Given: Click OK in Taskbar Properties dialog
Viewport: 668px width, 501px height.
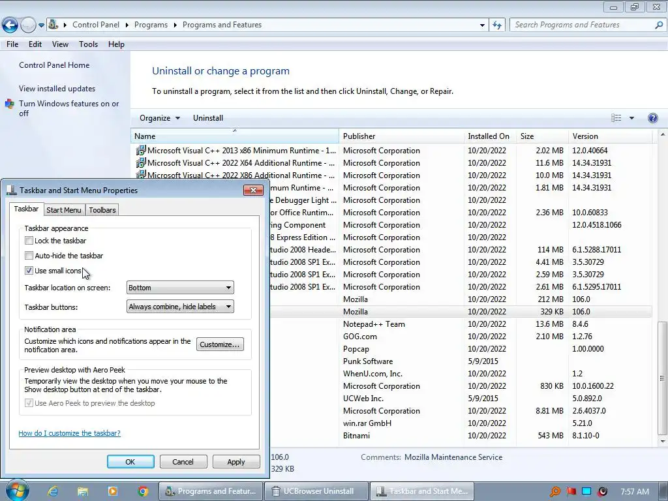Looking at the screenshot, I should pos(130,462).
